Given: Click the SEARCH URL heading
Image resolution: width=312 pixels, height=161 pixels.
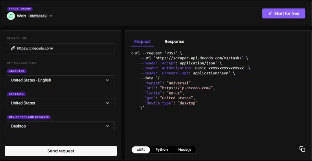Looking at the screenshot, I should [x=17, y=38].
